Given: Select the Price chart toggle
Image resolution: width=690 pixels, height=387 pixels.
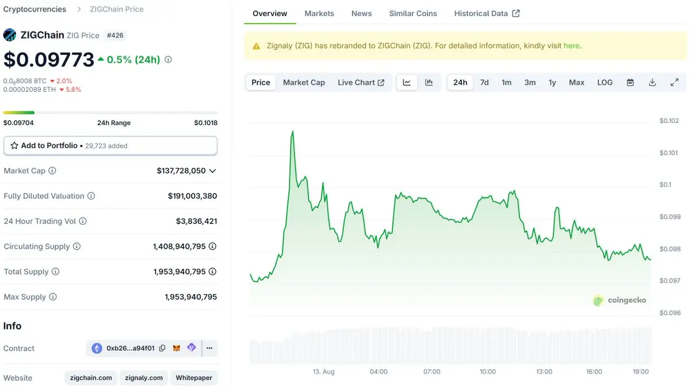Looking at the screenshot, I should [x=261, y=83].
